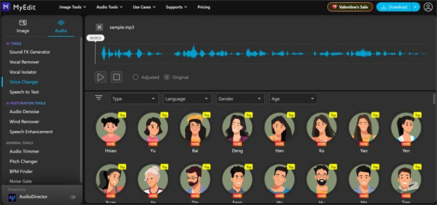Click in the audio waveform track
The image size is (437, 205).
(x=261, y=54)
